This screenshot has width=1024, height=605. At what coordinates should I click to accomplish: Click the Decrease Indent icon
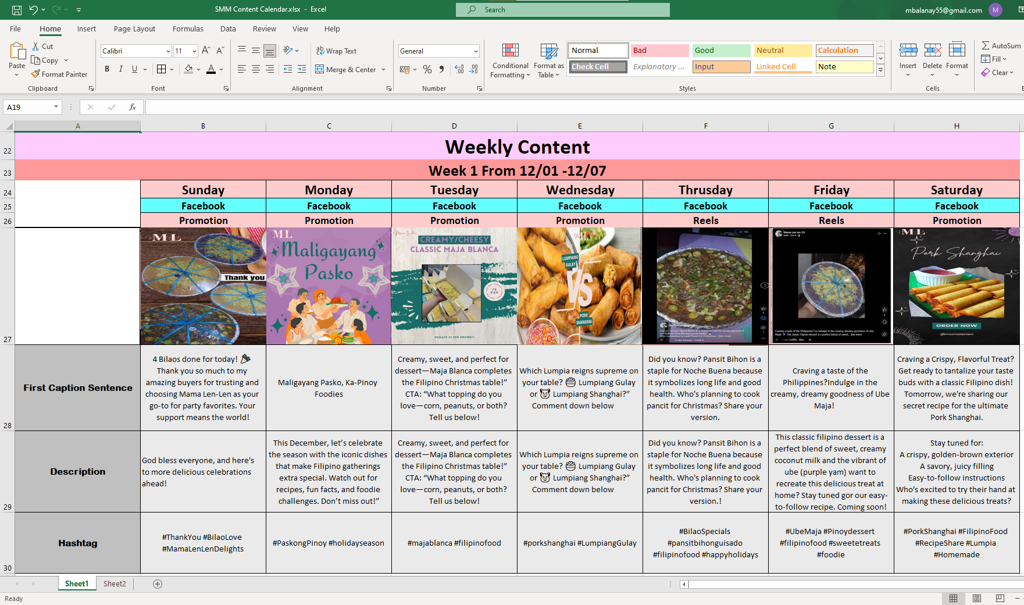click(x=288, y=69)
